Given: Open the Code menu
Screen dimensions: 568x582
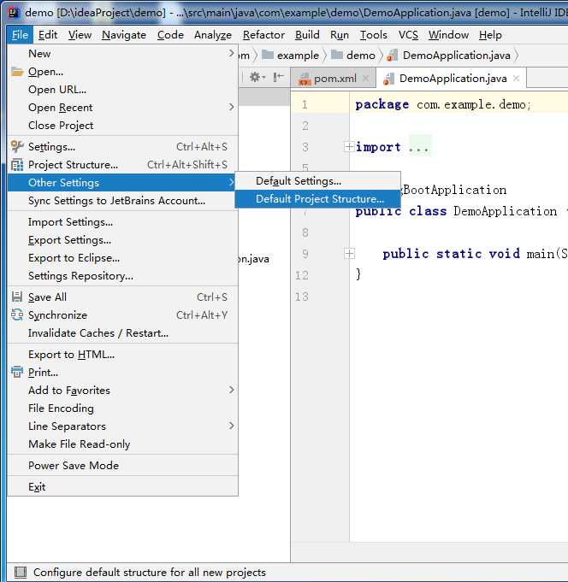Looking at the screenshot, I should click(170, 35).
